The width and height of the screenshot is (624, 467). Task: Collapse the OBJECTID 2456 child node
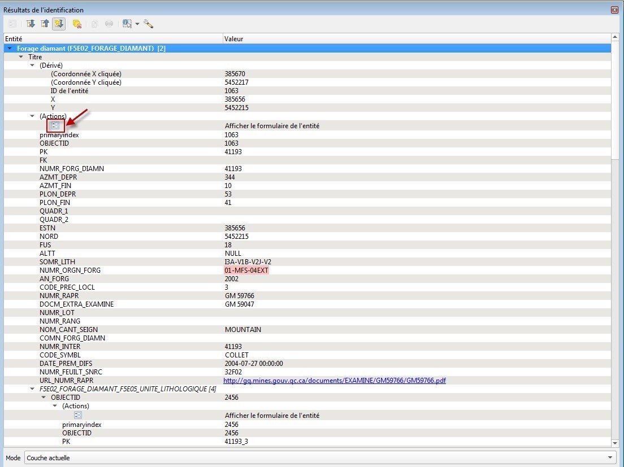[44, 397]
